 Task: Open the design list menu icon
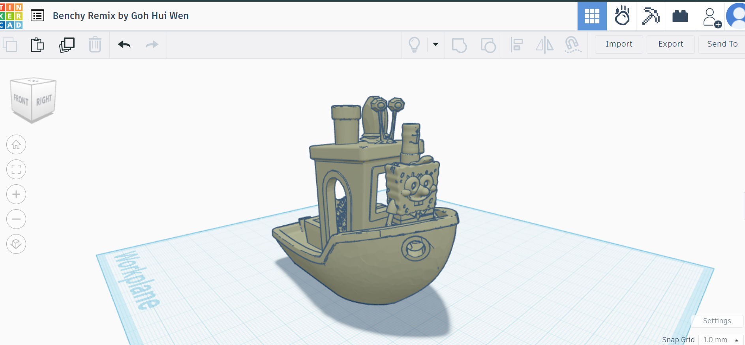[38, 16]
